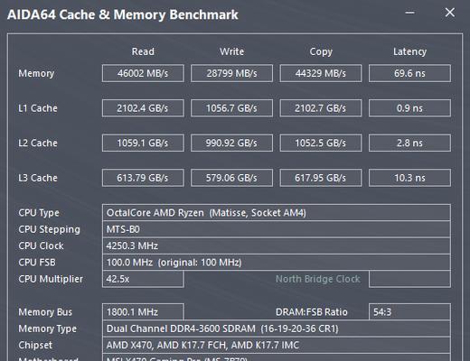Click the CPU Clock 4250.3 MHz field
This screenshot has height=361, width=470.
click(x=277, y=245)
